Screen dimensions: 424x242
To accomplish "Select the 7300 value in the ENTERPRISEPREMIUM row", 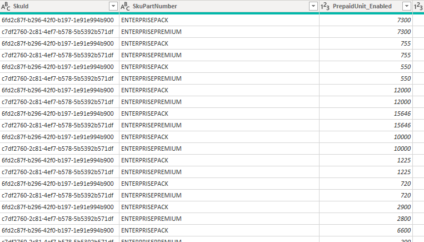I will tap(404, 32).
